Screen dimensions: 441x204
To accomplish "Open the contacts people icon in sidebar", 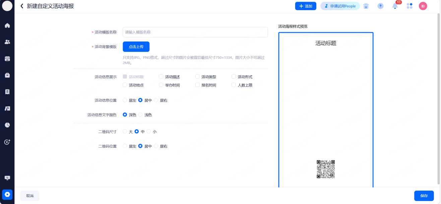I will [x=7, y=42].
